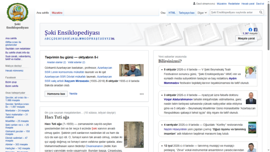This screenshot has width=270, height=152.
Task: Open the Nazim Hüseynlinin link
Action: [x=175, y=129]
